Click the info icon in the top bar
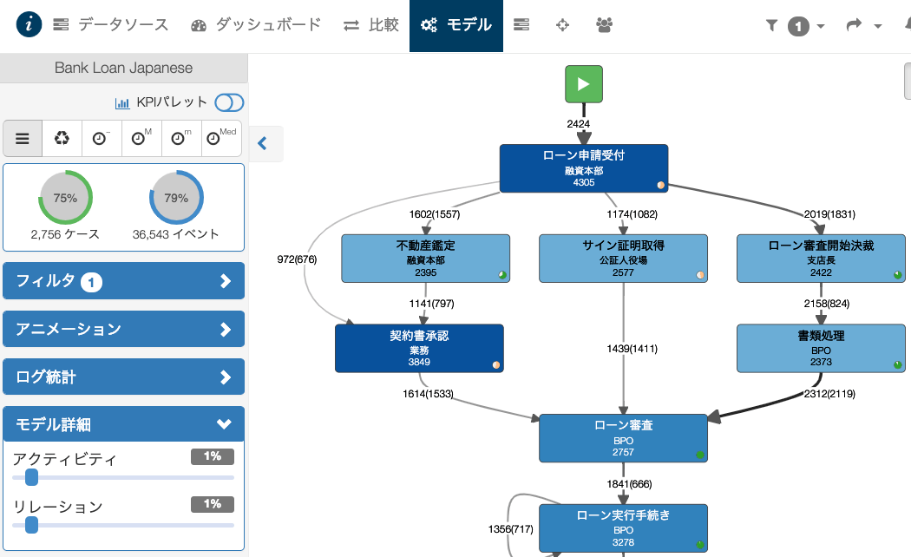 [x=29, y=24]
